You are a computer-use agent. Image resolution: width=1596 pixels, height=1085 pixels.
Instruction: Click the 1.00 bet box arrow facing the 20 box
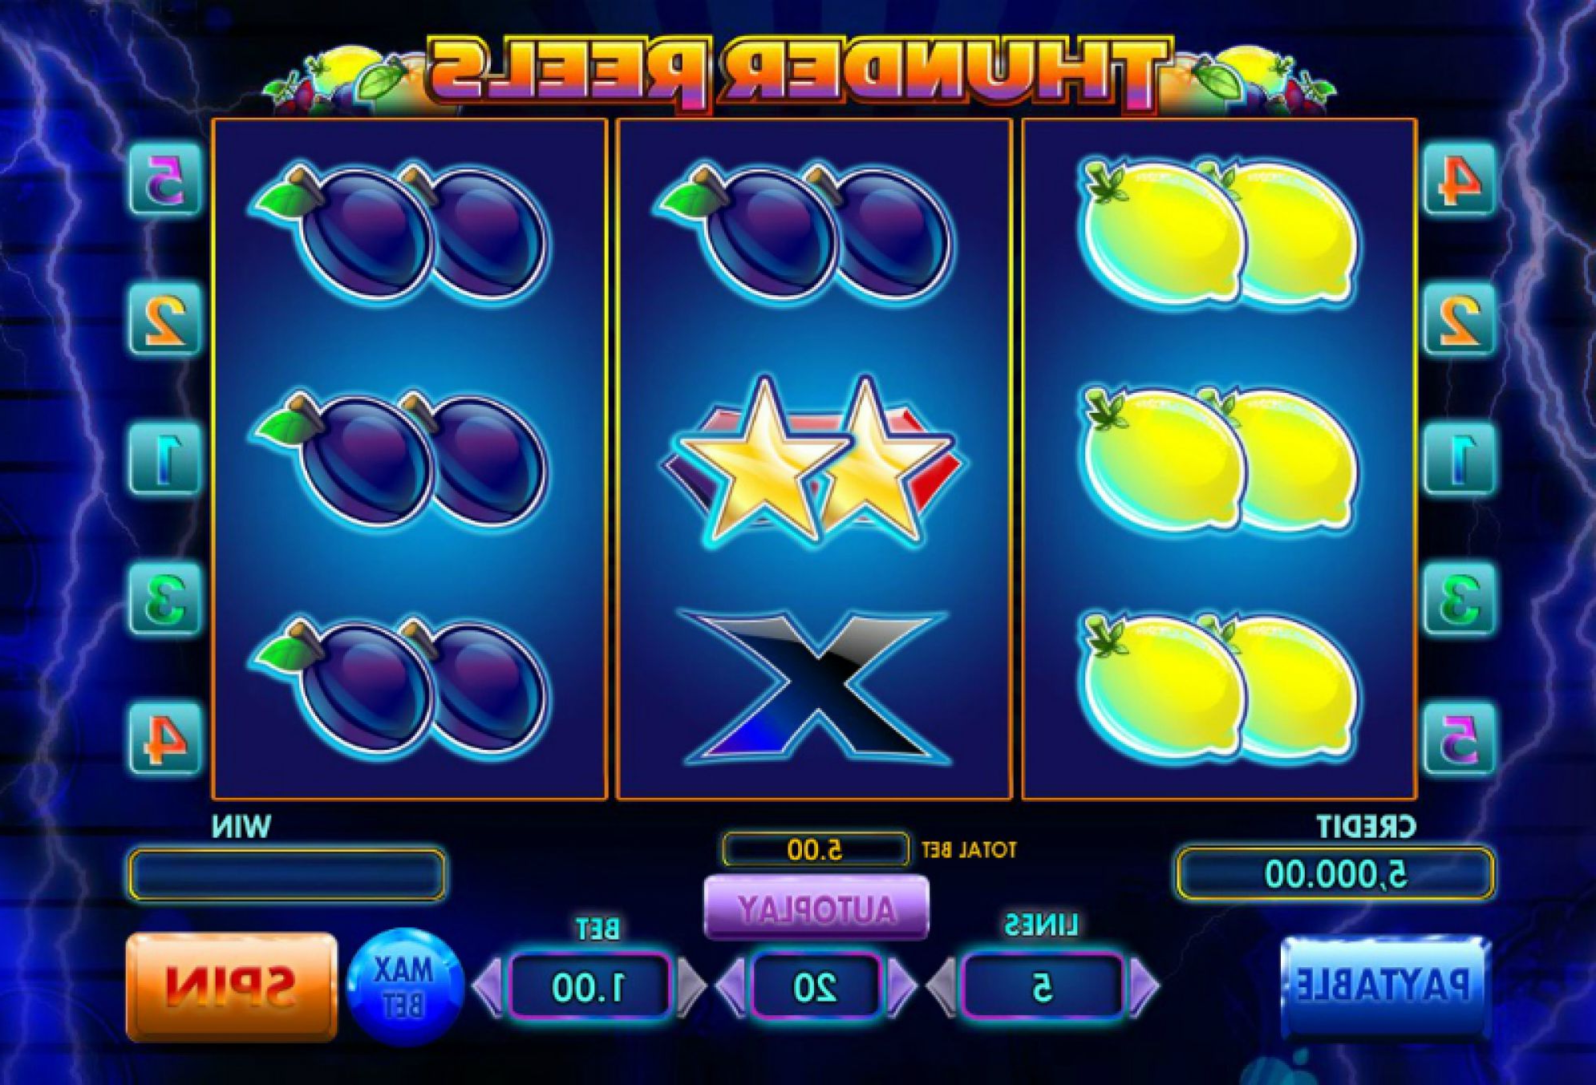point(692,986)
